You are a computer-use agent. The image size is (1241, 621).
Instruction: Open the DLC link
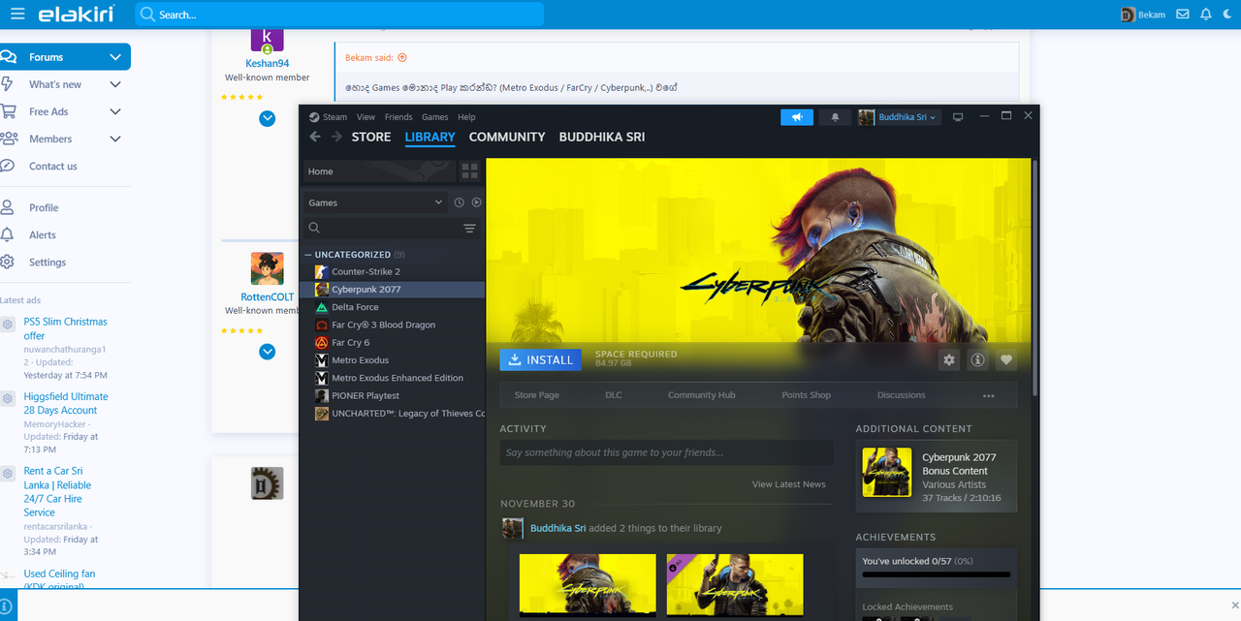click(x=614, y=395)
